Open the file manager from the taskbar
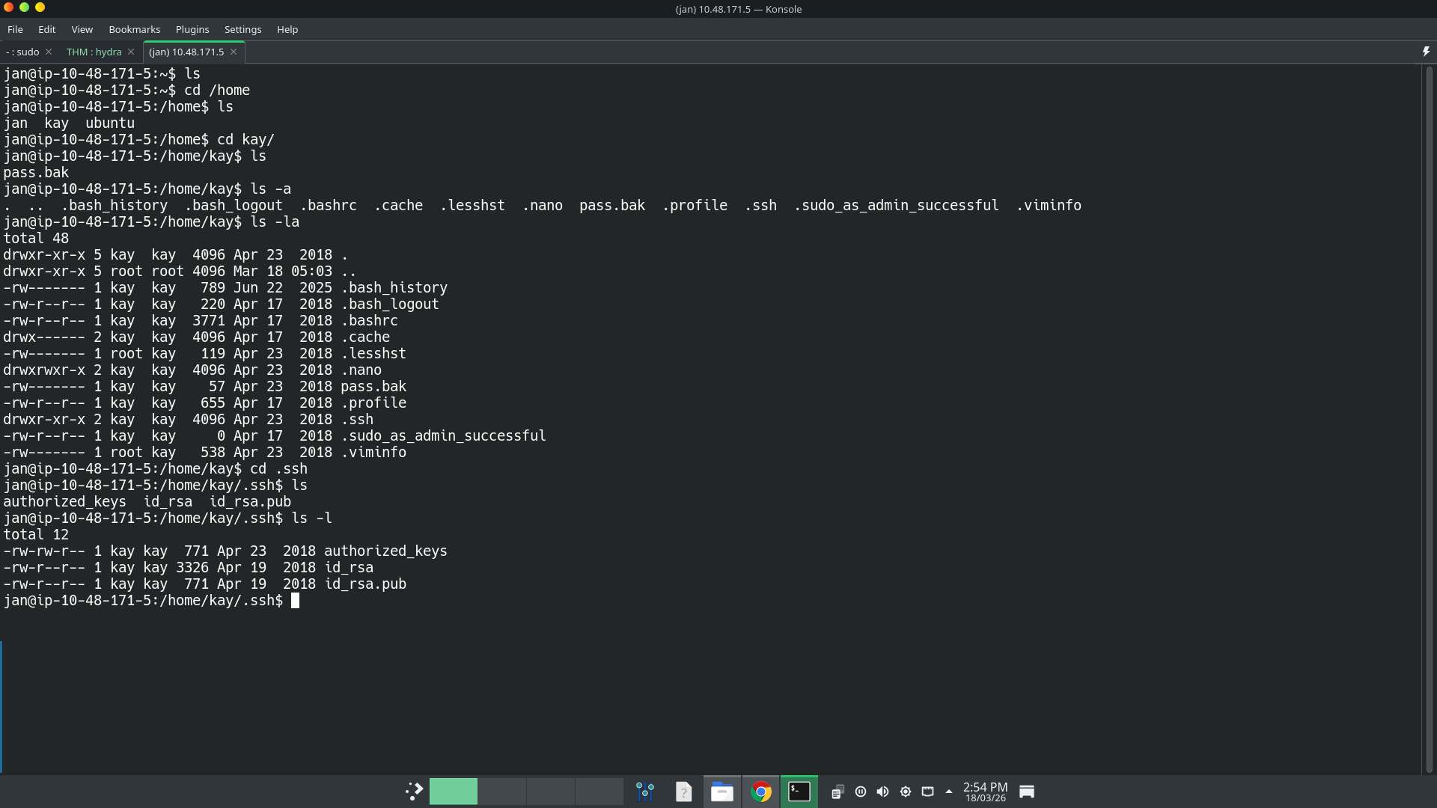 click(x=721, y=791)
